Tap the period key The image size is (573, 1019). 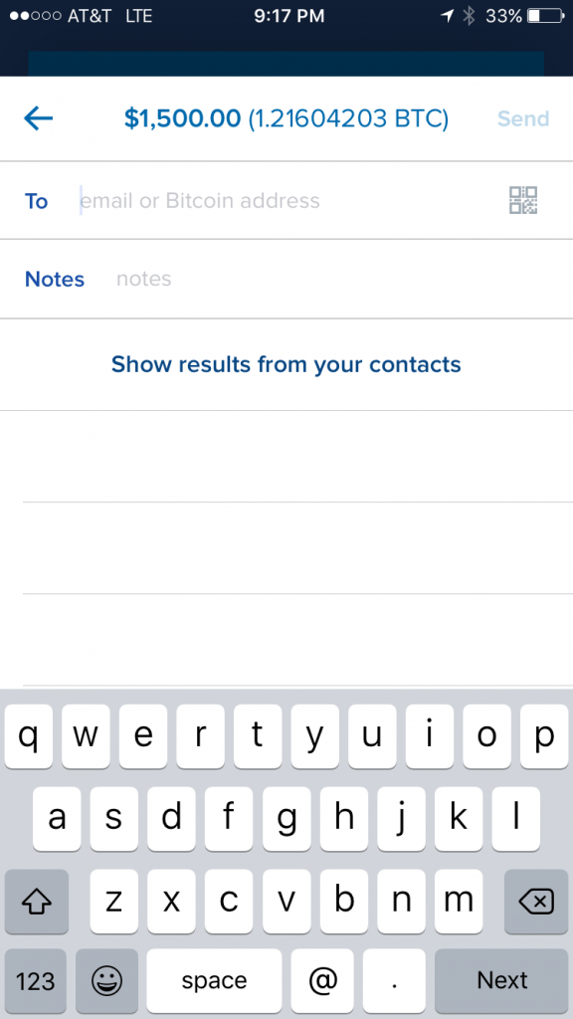394,980
